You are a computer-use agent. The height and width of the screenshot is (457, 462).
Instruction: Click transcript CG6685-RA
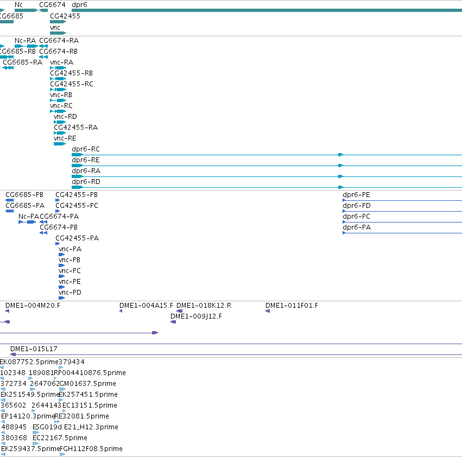point(22,62)
